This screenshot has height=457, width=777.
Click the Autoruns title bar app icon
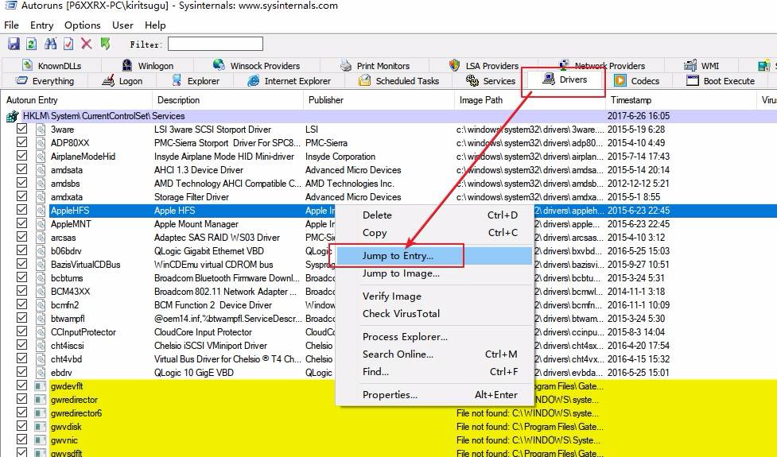pyautogui.click(x=10, y=6)
